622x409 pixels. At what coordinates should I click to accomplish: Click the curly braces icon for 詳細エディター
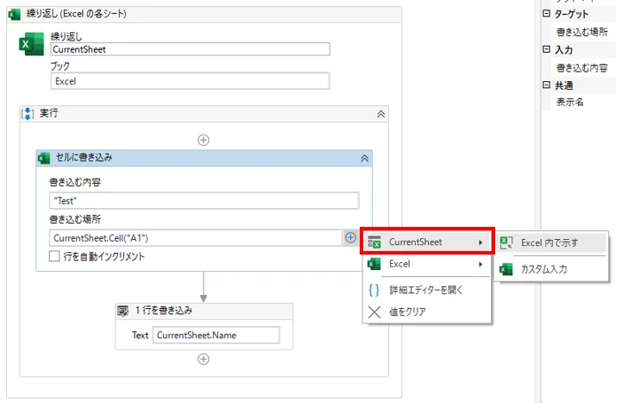[374, 290]
